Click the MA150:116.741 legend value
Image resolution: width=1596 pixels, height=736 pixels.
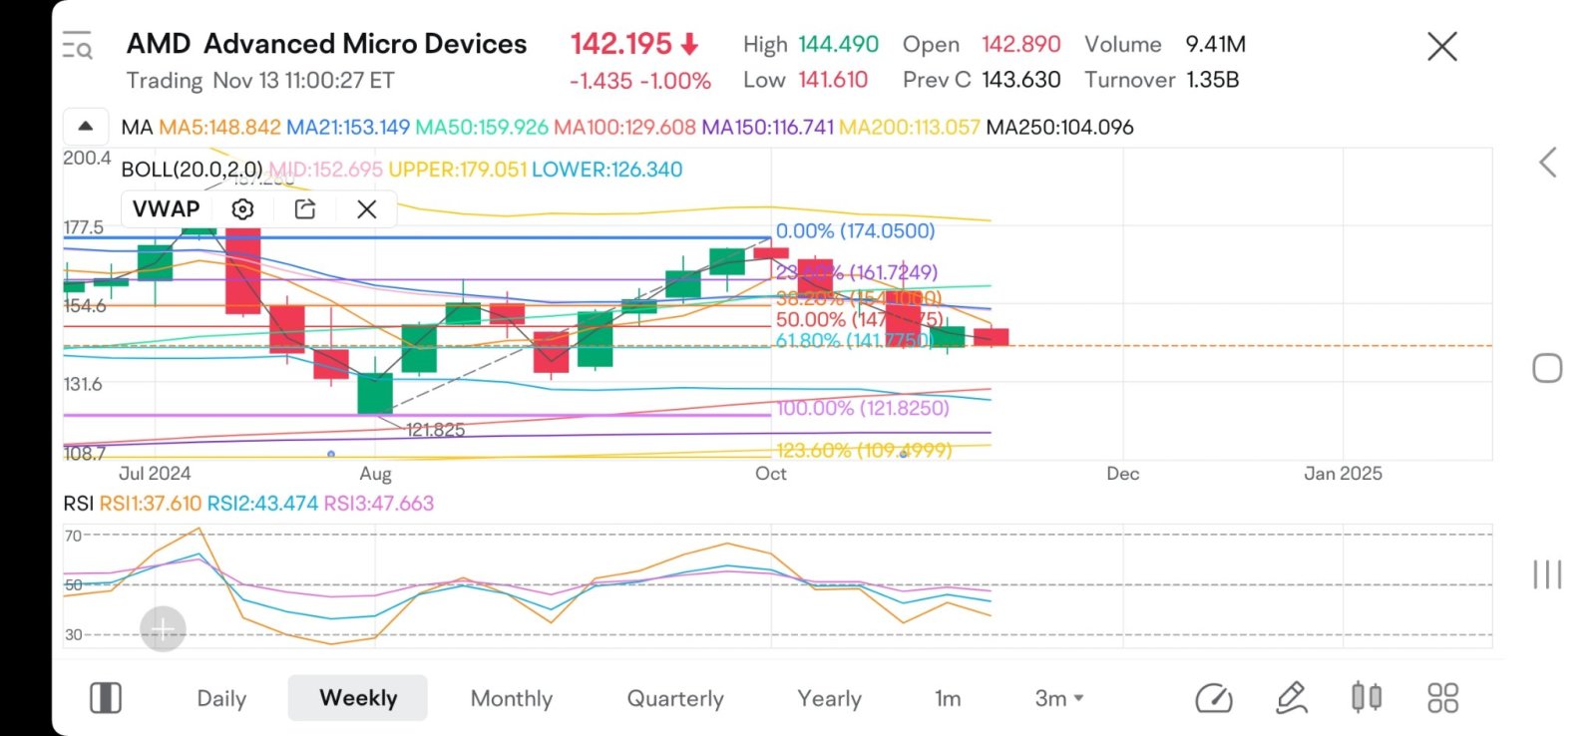click(767, 128)
